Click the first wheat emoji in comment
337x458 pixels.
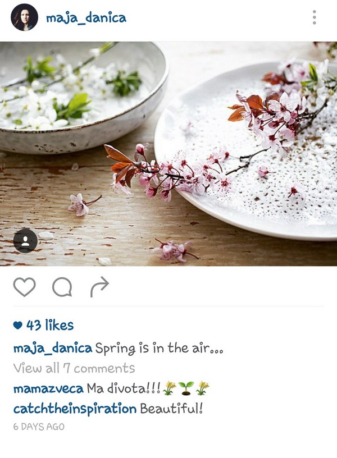169,388
